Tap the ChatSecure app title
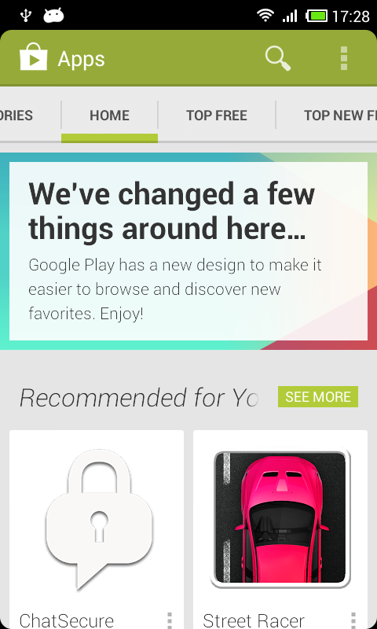The height and width of the screenshot is (629, 377). coord(67,620)
